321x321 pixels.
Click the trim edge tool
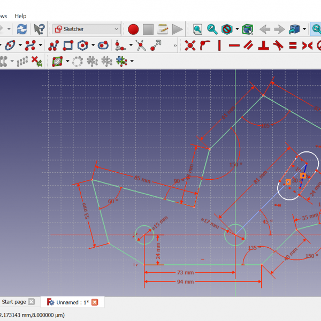click(141, 45)
